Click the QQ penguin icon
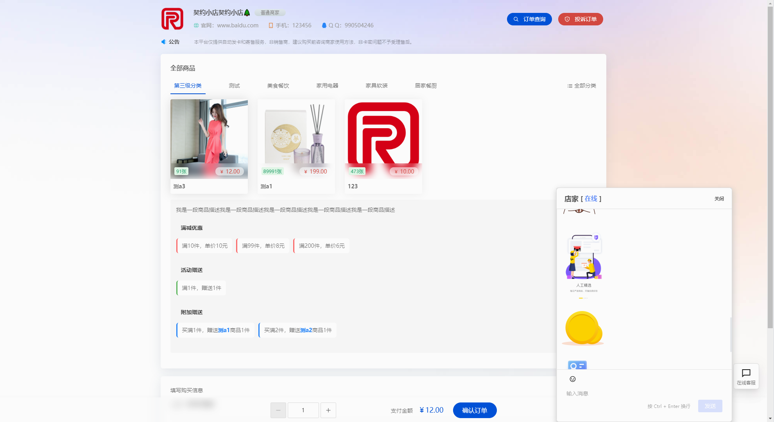This screenshot has height=422, width=774. [x=324, y=25]
